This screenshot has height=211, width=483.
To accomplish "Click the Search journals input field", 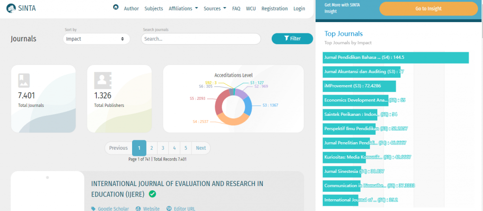I will [200, 39].
